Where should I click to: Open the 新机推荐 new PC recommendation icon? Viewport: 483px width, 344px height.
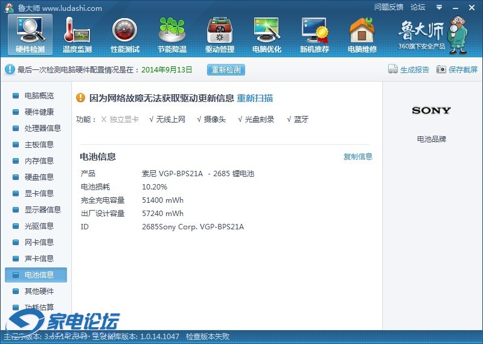click(315, 34)
